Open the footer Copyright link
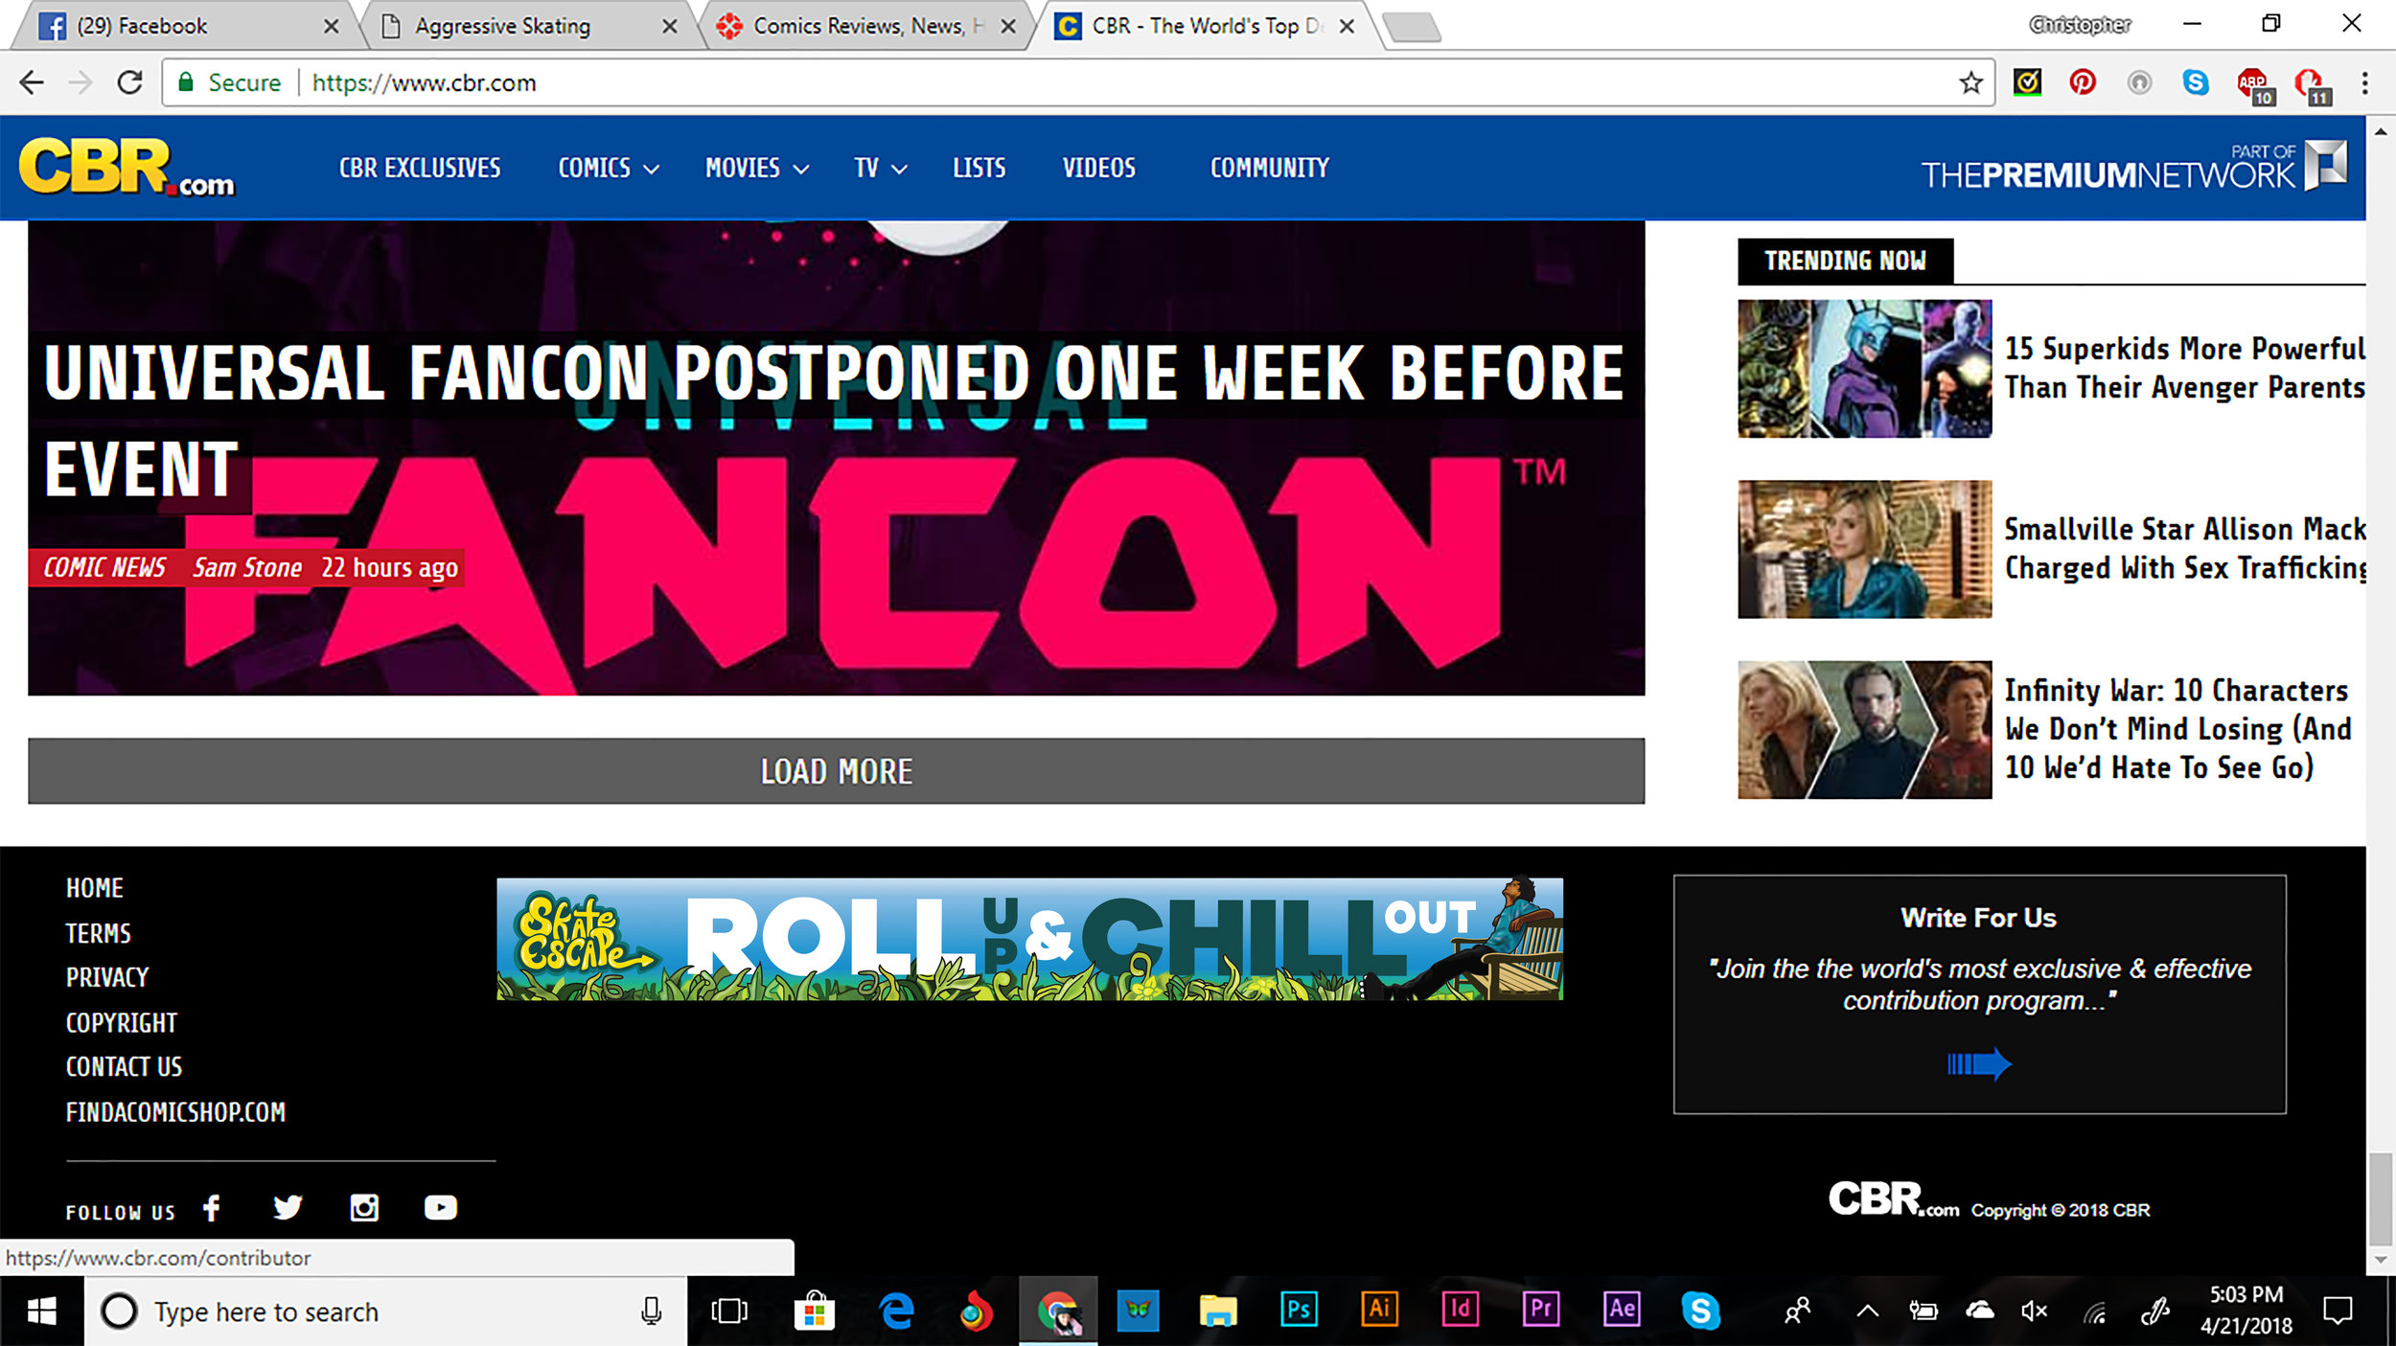2396x1346 pixels. coord(122,1022)
